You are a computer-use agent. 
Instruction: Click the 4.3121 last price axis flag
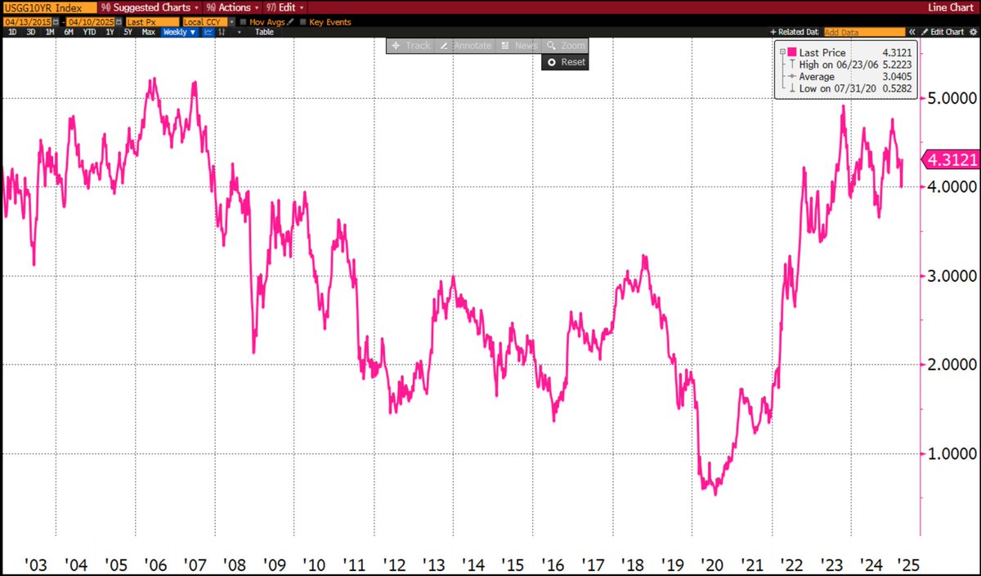click(950, 159)
